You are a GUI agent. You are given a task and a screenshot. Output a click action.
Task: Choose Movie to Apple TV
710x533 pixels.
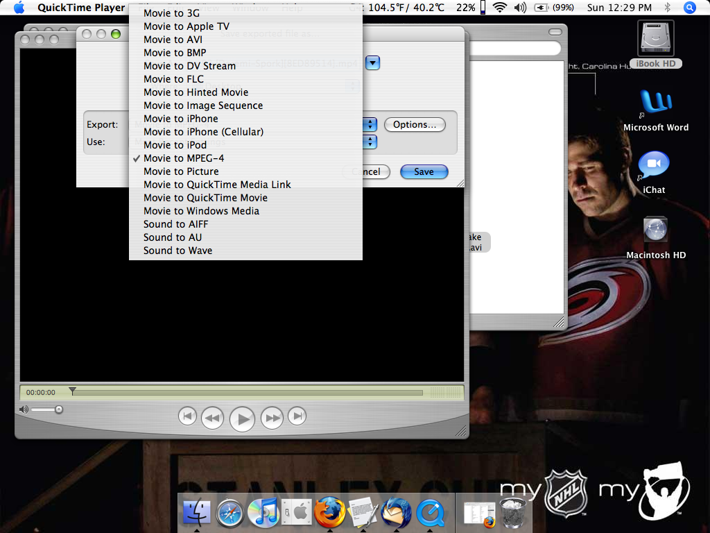[x=245, y=26]
